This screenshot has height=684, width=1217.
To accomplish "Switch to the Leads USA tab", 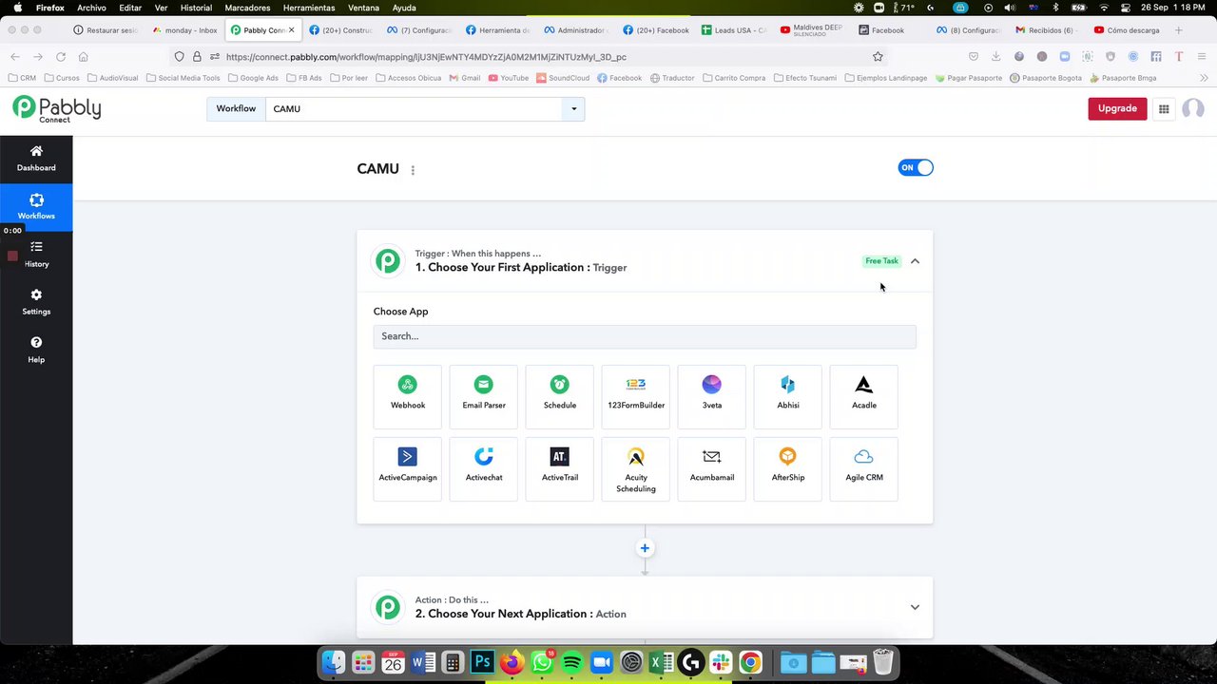I will click(x=734, y=30).
